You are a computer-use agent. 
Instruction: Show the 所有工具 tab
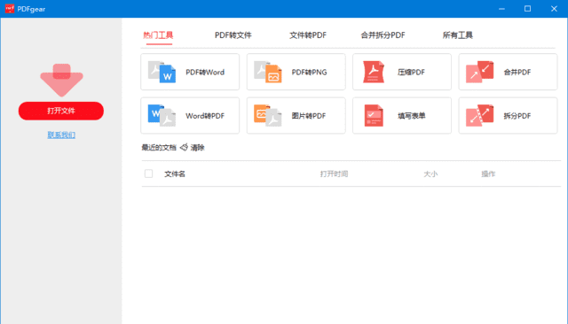pos(458,35)
